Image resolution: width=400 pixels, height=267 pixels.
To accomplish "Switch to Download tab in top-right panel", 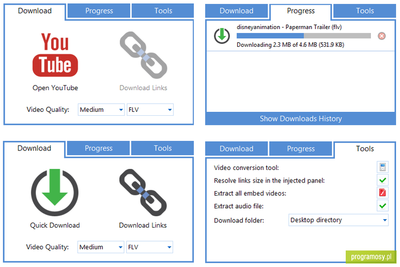I will click(x=237, y=11).
